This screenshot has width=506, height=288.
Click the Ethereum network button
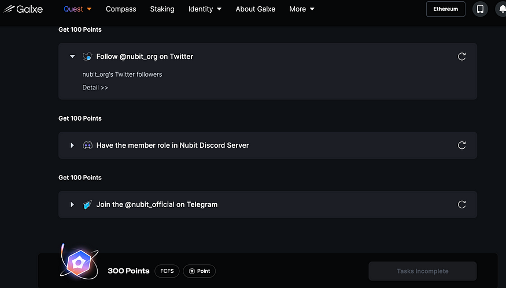click(x=446, y=9)
